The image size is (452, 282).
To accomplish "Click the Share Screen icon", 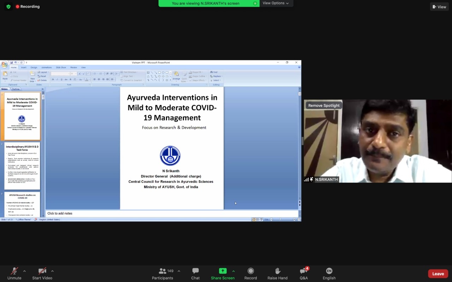I will point(222,271).
